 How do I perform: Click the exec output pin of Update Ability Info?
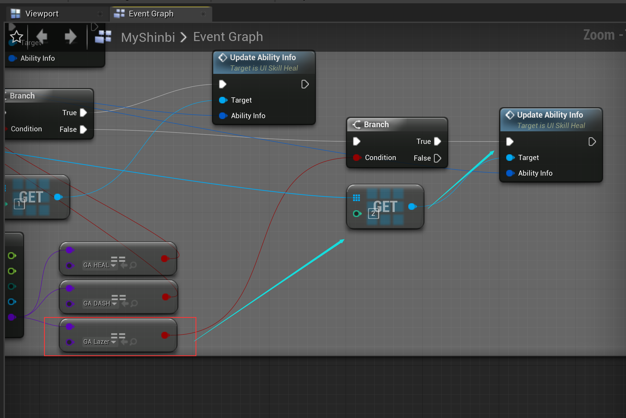tap(305, 84)
